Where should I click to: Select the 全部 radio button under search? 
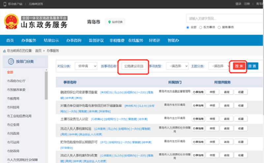click(188, 27)
